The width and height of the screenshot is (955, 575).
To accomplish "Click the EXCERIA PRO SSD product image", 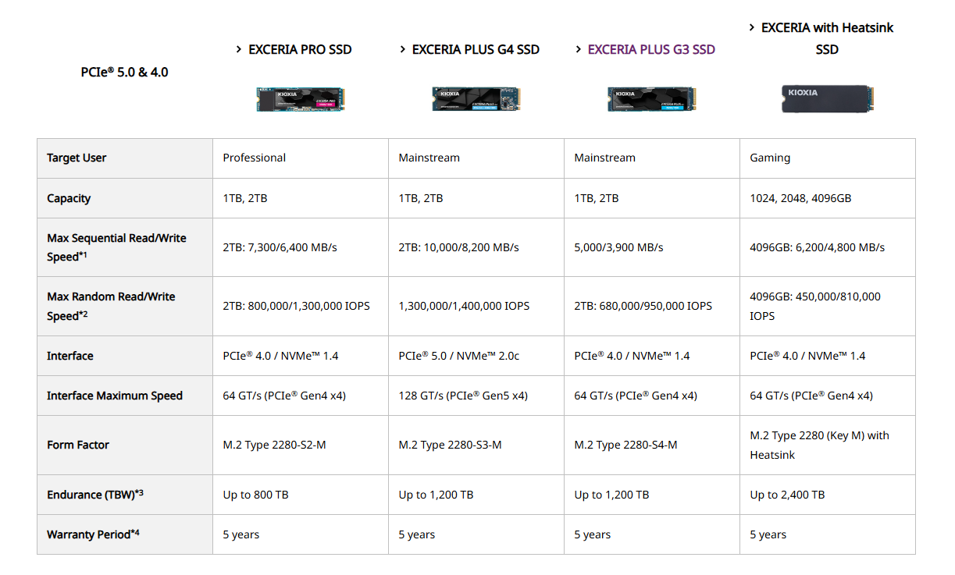I will point(301,99).
